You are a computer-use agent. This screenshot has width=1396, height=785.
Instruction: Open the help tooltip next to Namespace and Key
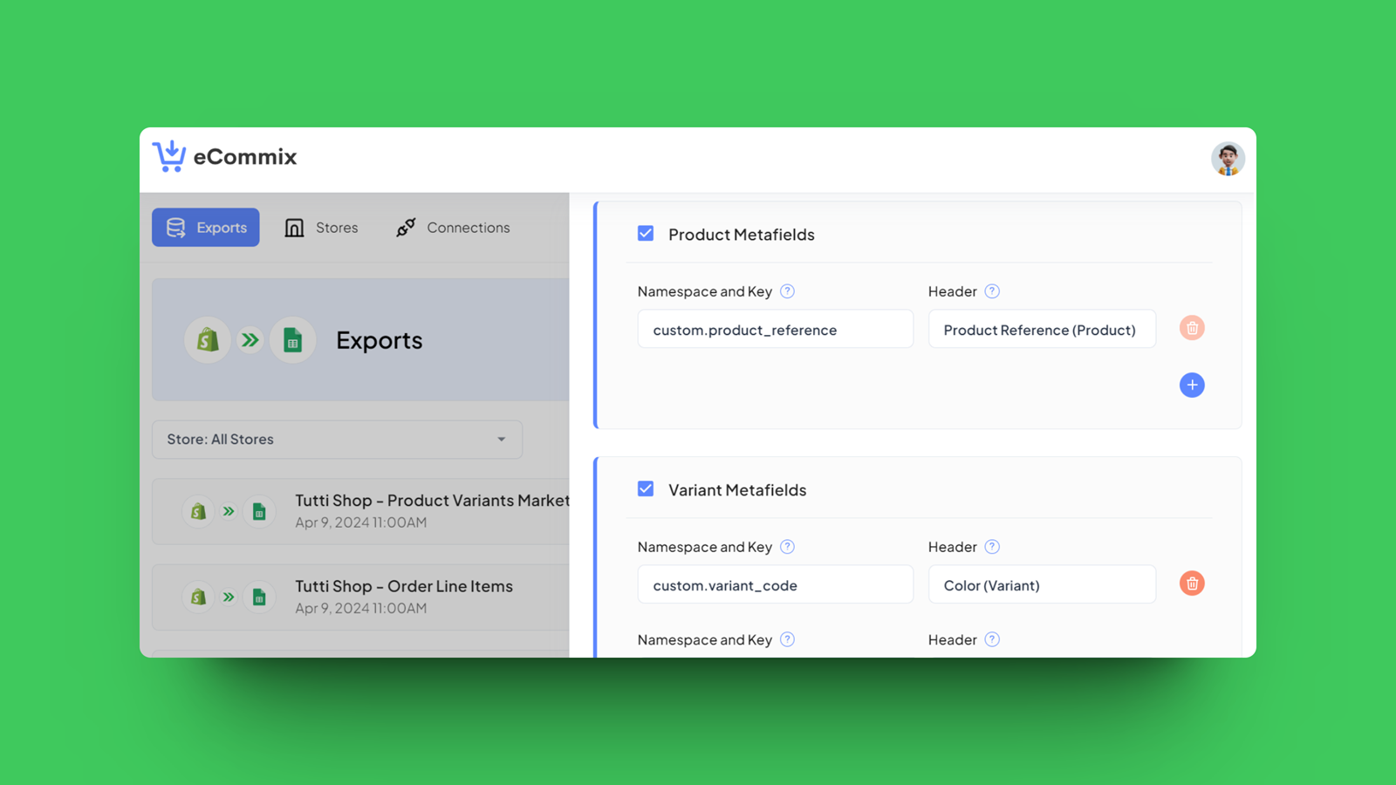787,291
